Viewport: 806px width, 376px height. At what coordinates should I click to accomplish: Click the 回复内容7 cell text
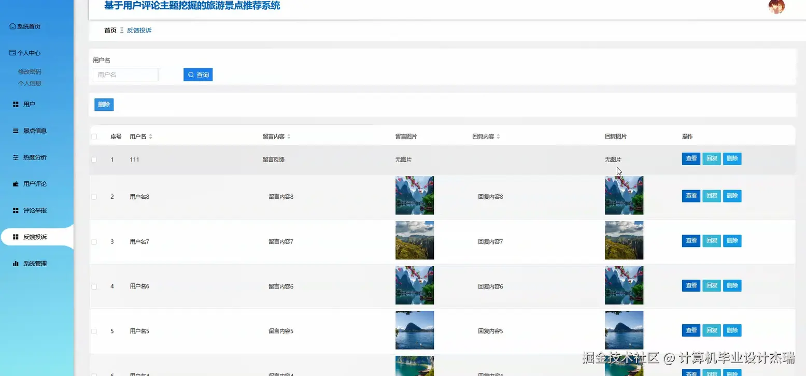pos(490,242)
